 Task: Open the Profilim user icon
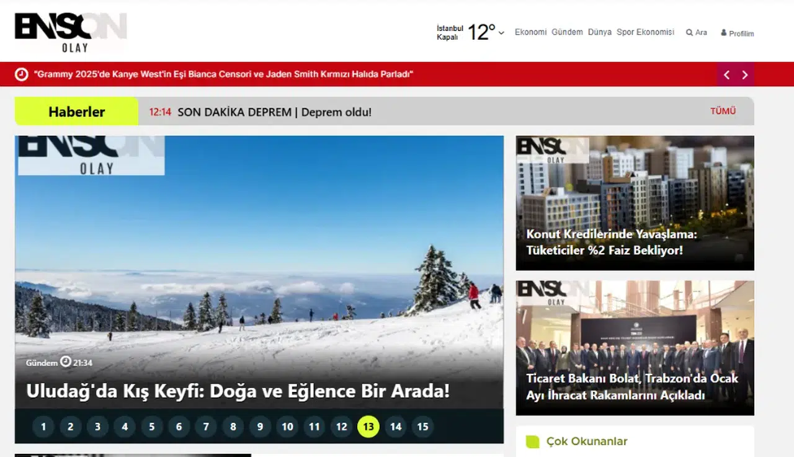click(x=723, y=33)
